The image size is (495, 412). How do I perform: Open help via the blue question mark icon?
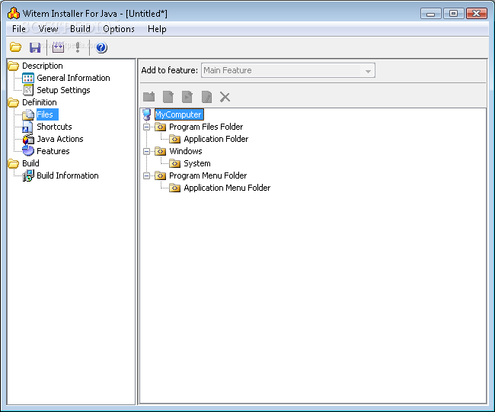(101, 47)
